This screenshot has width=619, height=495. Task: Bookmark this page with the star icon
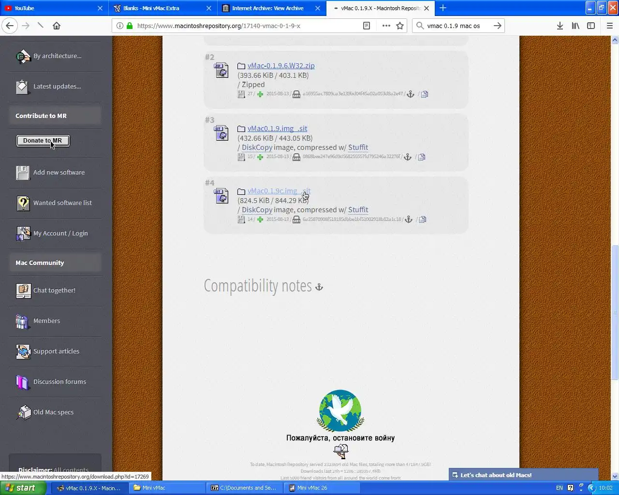[x=400, y=26]
